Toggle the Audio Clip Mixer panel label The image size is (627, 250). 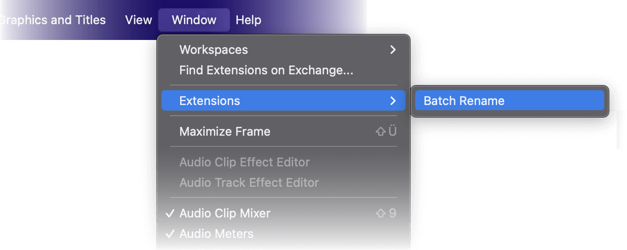pos(225,213)
